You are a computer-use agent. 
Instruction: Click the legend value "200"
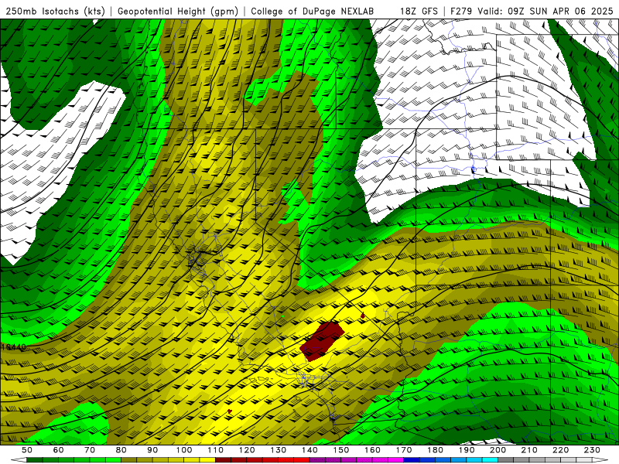pos(498,450)
